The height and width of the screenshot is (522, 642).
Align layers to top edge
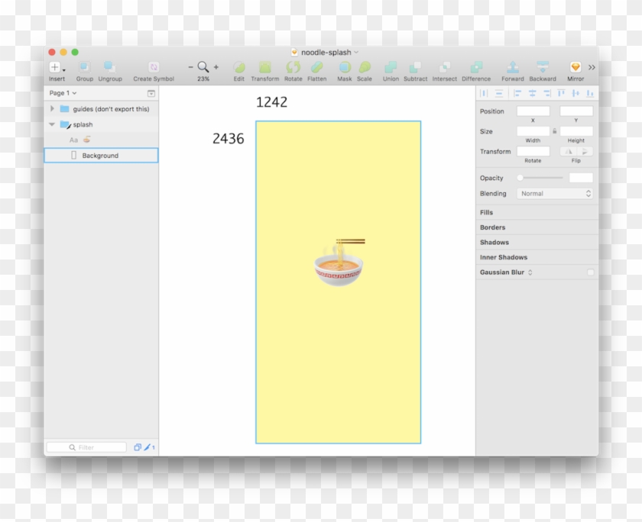click(561, 94)
